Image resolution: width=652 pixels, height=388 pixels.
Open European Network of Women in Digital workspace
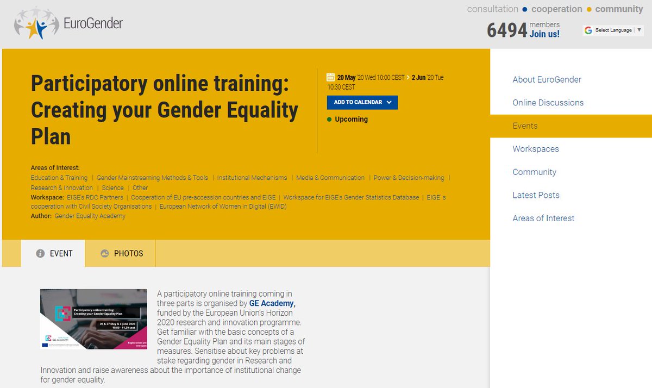coord(223,206)
